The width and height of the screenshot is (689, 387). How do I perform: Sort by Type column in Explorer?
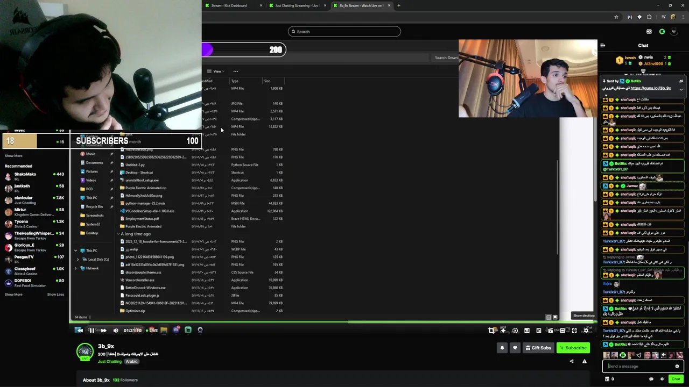pos(235,81)
